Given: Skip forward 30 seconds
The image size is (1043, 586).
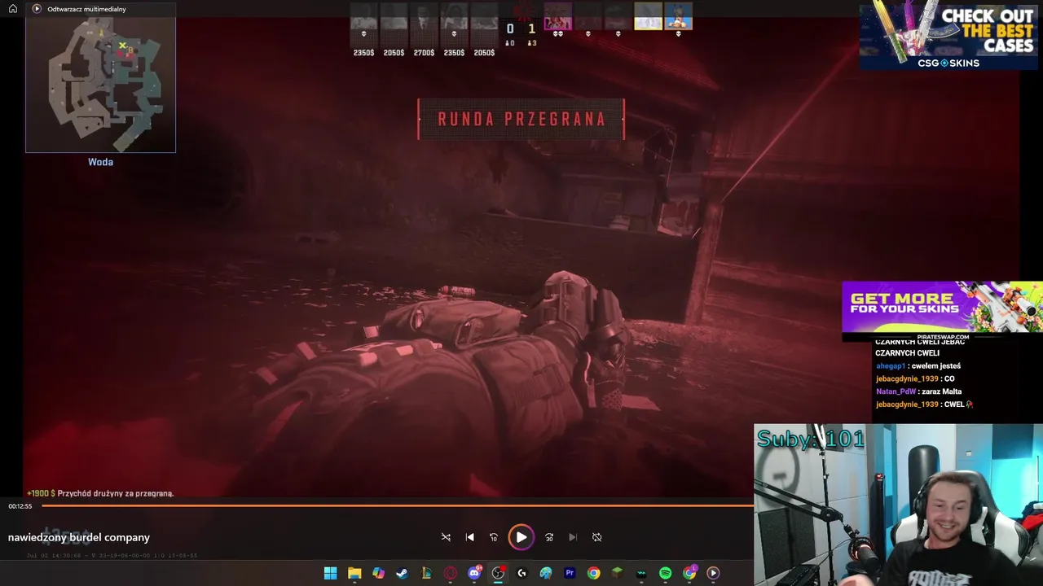Looking at the screenshot, I should click(x=549, y=537).
